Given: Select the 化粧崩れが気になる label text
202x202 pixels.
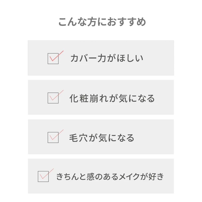Looking at the screenshot, I should click(x=112, y=98).
